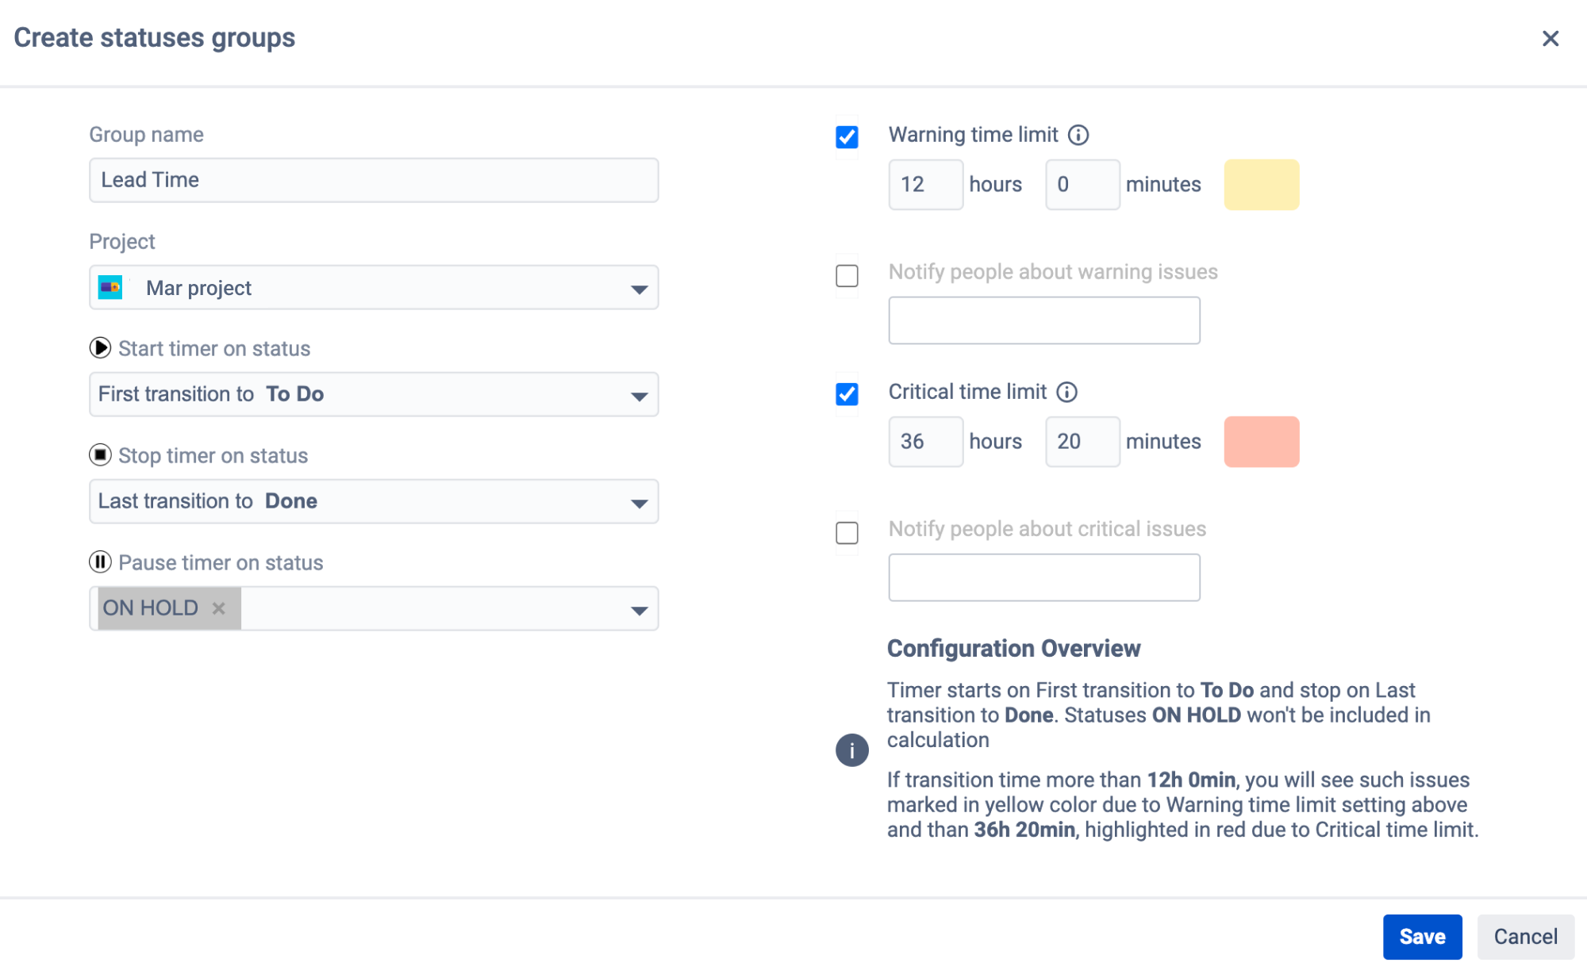Open the Last transition to Done dropdown
Image resolution: width=1587 pixels, height=970 pixels.
pyautogui.click(x=640, y=501)
